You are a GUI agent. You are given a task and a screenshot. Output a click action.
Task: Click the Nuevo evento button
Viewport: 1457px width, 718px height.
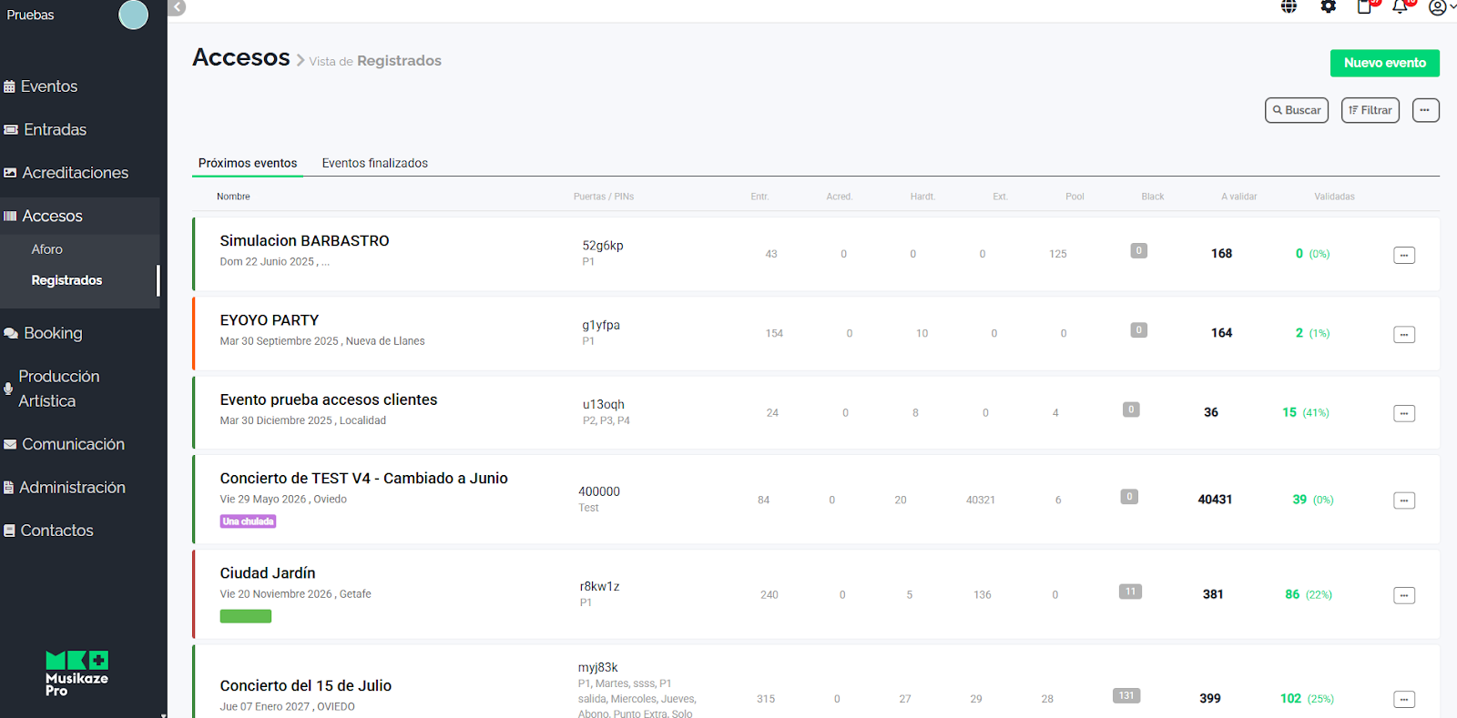pos(1384,63)
